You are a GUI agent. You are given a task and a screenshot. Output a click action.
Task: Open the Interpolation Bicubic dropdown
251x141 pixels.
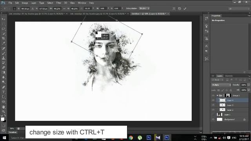[144, 8]
